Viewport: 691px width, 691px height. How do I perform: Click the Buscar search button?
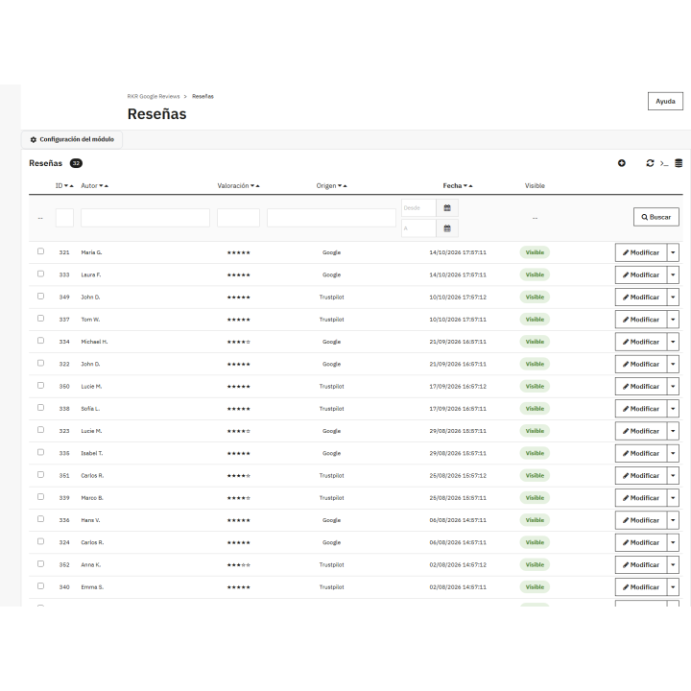point(655,217)
